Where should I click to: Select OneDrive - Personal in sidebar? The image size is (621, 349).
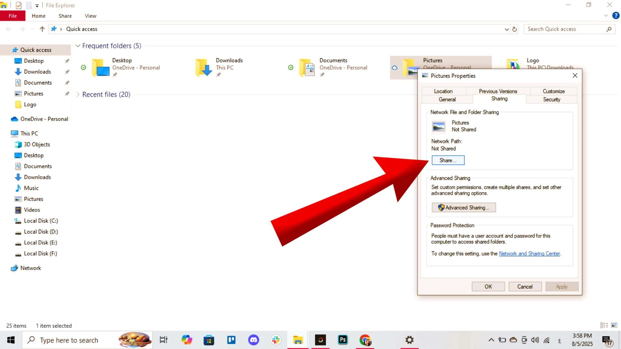pyautogui.click(x=44, y=119)
